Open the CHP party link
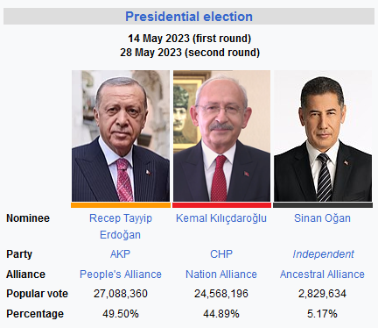 [x=221, y=254]
